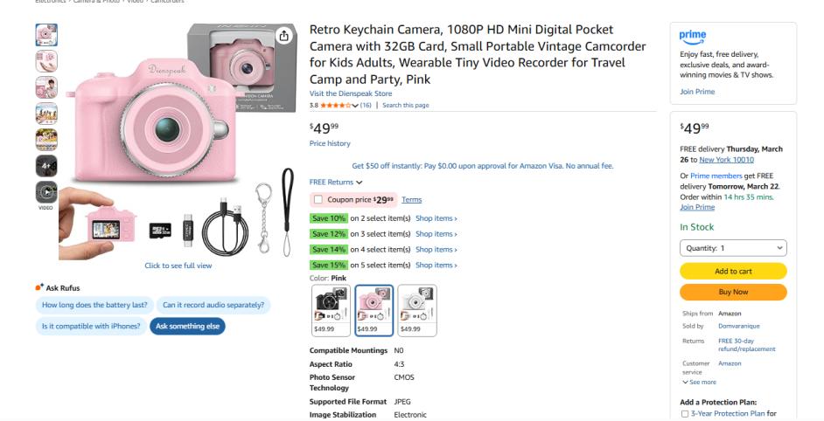
Task: Click the share icon on product image
Action: pos(283,36)
